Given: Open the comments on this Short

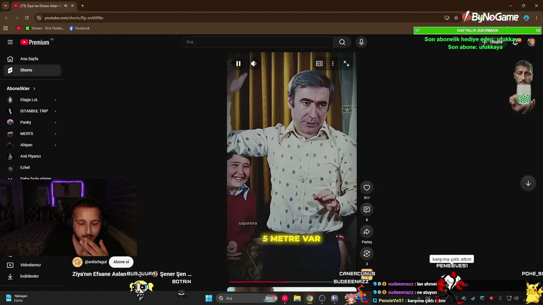Looking at the screenshot, I should pos(367,210).
